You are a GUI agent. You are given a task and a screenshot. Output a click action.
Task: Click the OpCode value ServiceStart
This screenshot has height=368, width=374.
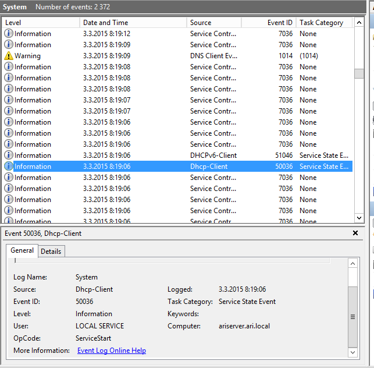pos(93,338)
